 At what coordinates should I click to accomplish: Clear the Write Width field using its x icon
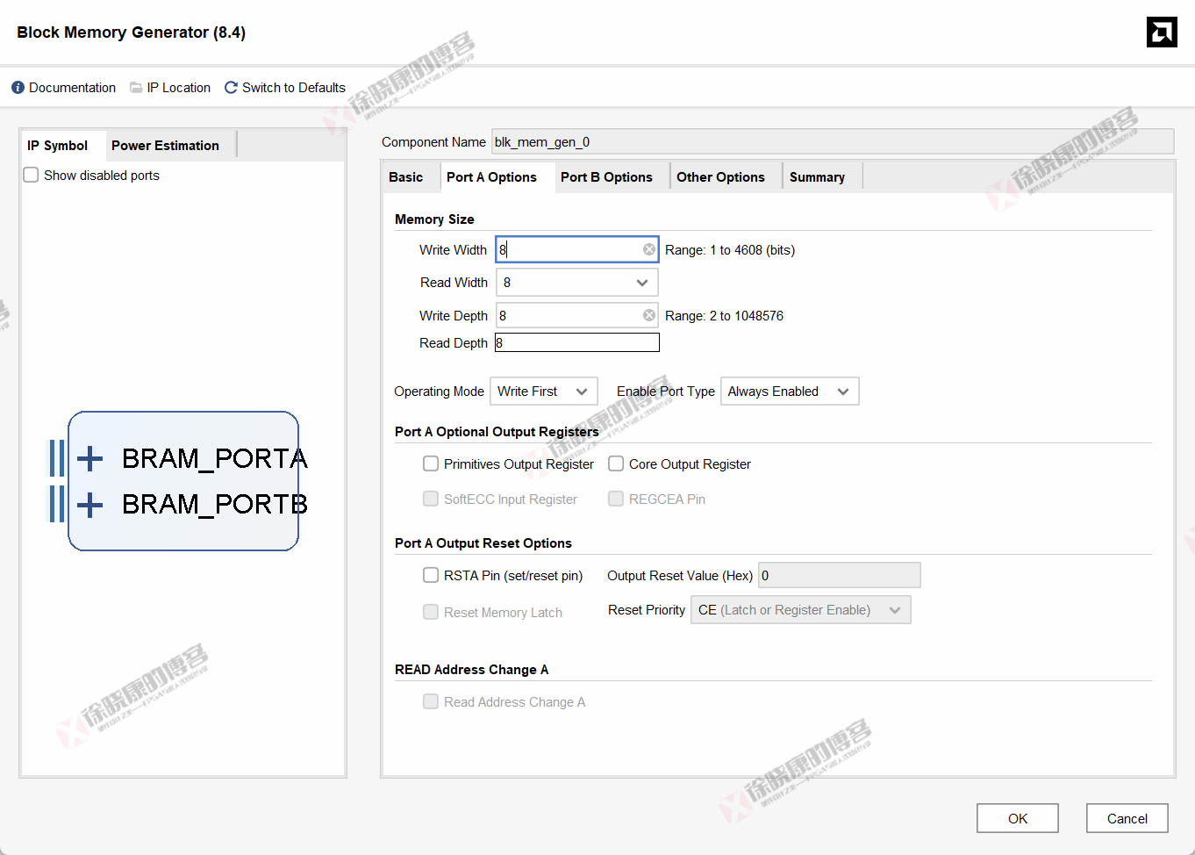(x=648, y=248)
